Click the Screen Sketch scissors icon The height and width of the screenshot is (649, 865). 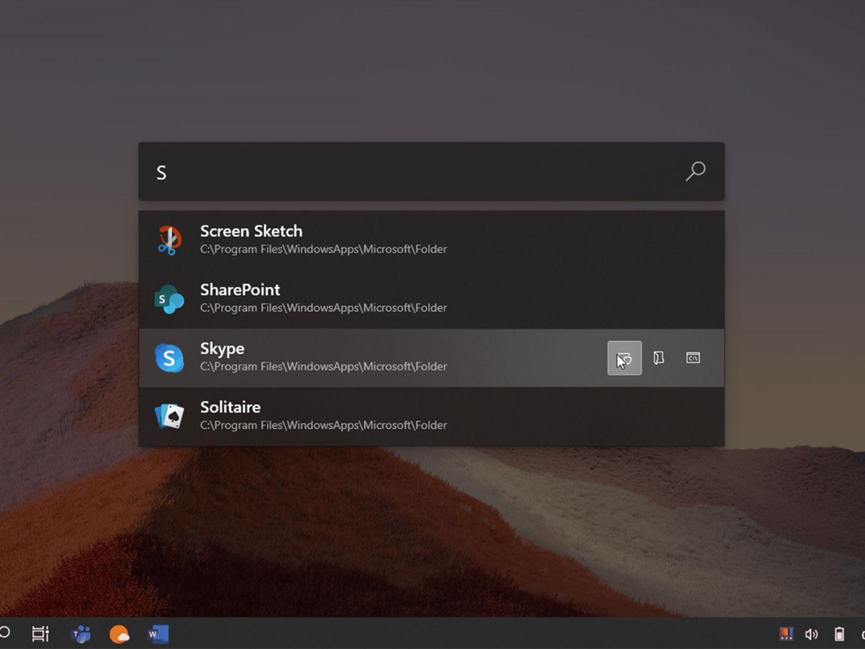click(x=169, y=240)
